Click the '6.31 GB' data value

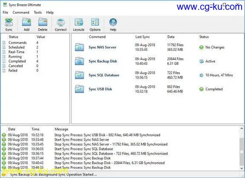click(173, 64)
